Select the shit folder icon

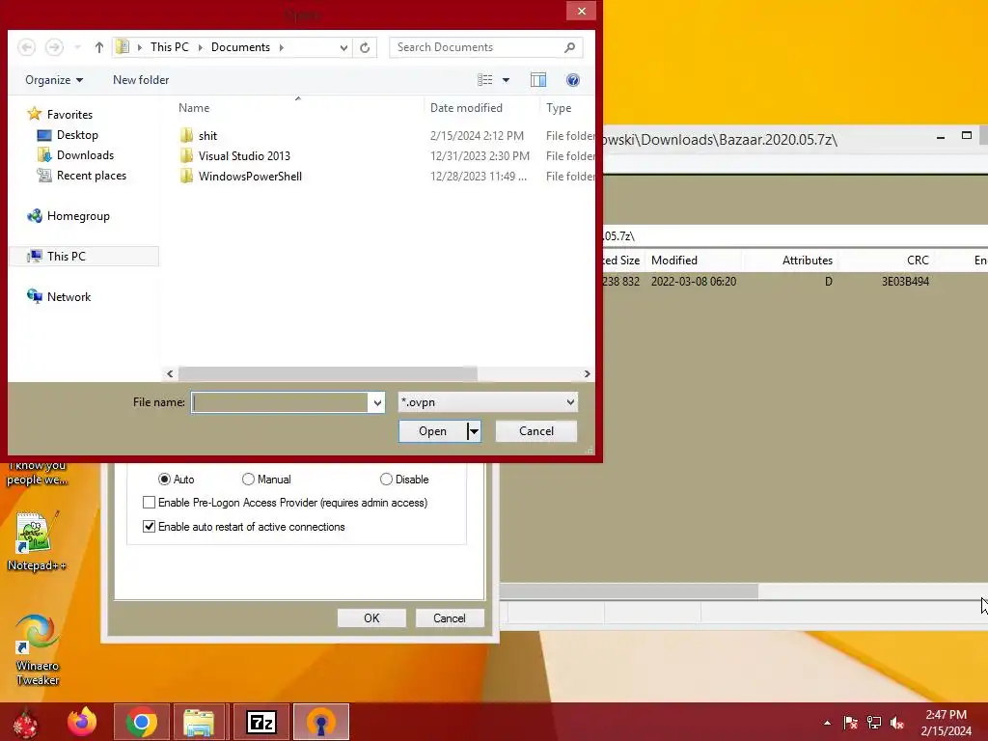coord(186,135)
